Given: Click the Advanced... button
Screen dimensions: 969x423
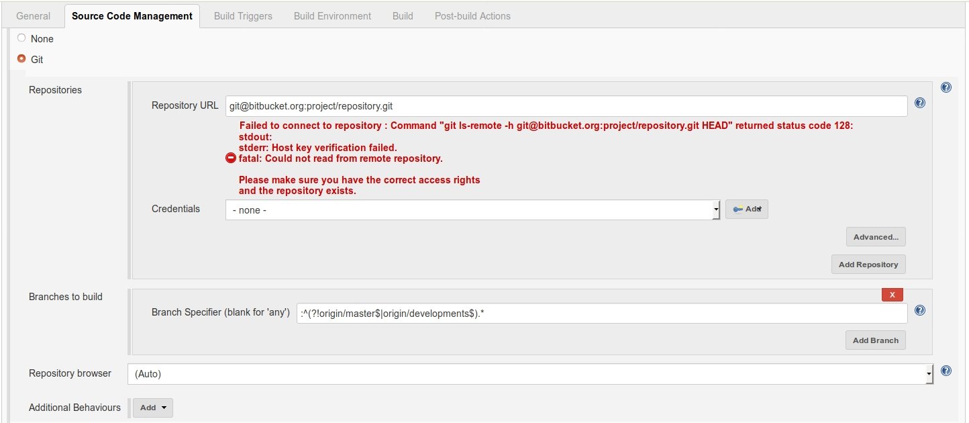Looking at the screenshot, I should coord(876,237).
